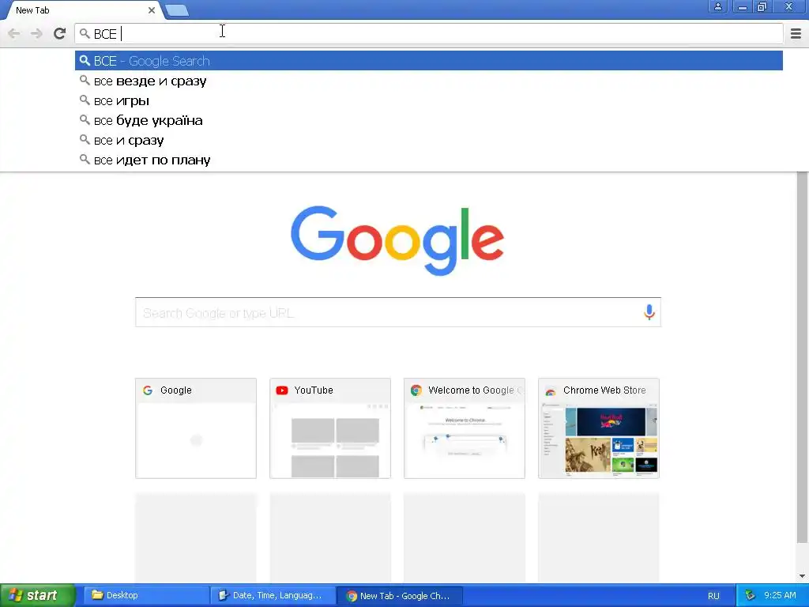Viewport: 809px width, 607px height.
Task: Switch to Date, Time, Language taskbar window
Action: (x=273, y=595)
